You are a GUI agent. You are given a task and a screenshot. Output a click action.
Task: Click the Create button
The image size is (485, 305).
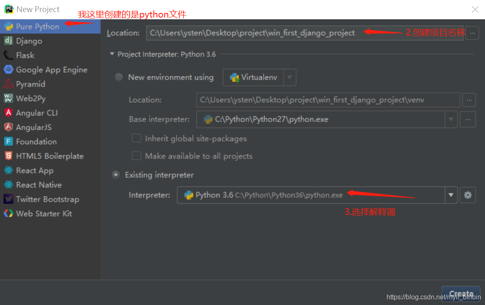tap(461, 293)
